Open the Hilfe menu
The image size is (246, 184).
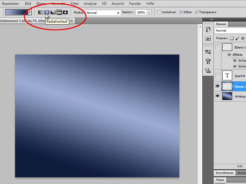click(150, 4)
